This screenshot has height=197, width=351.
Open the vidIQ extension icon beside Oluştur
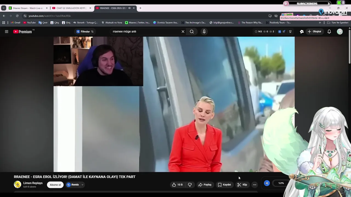[x=302, y=31]
